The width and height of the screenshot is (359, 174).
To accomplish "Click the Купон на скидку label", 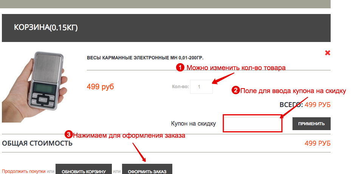I will [x=193, y=124].
